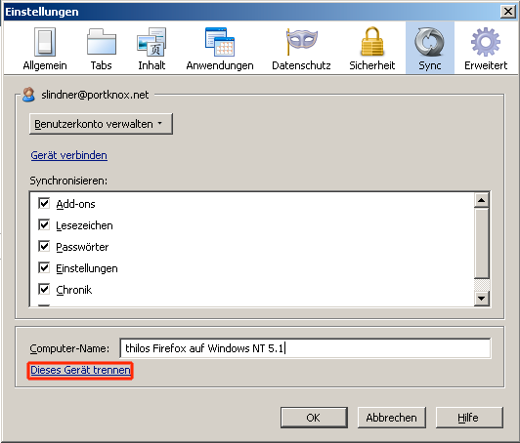Follow the Gerät verbinden link
The width and height of the screenshot is (520, 443).
pos(69,155)
